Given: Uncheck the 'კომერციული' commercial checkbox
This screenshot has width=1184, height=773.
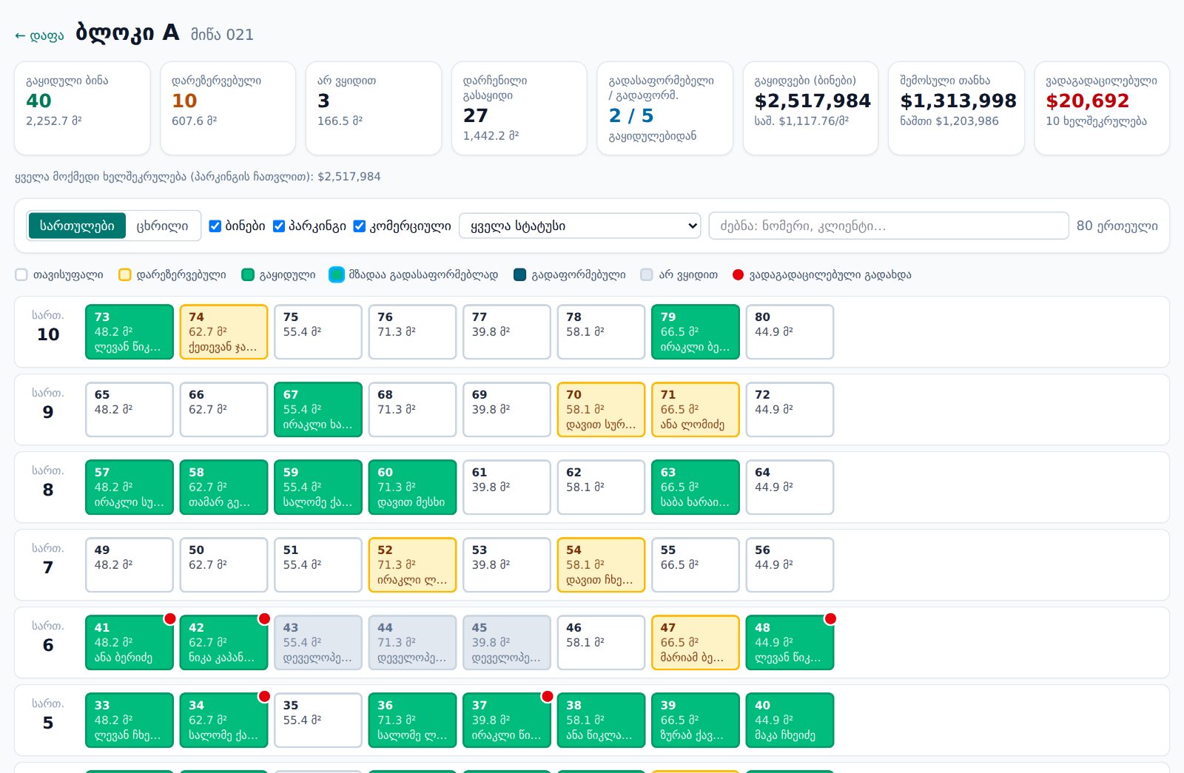Looking at the screenshot, I should [360, 226].
